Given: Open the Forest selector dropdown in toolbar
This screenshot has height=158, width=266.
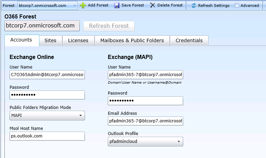Looking at the screenshot, I should point(47,5).
